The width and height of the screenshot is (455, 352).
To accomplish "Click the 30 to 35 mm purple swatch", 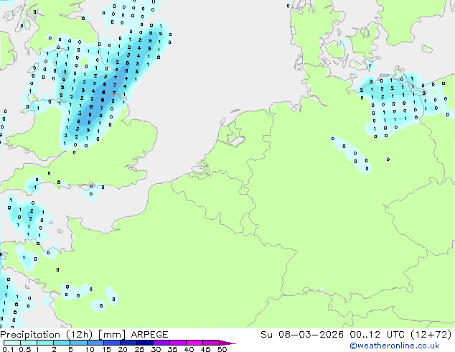I will [x=161, y=343].
